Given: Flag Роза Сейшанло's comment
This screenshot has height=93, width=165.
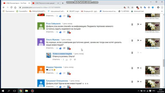Looking at the screenshot, I should [138, 24].
